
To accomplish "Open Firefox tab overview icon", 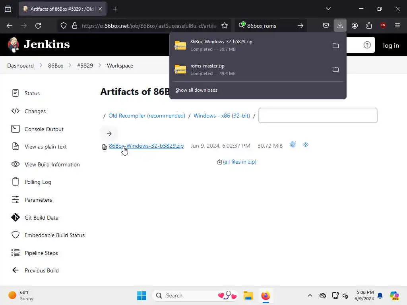I will [x=8, y=9].
